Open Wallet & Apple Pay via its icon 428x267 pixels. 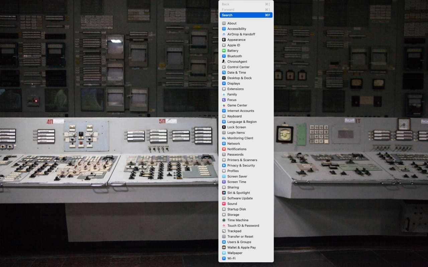[x=223, y=247]
